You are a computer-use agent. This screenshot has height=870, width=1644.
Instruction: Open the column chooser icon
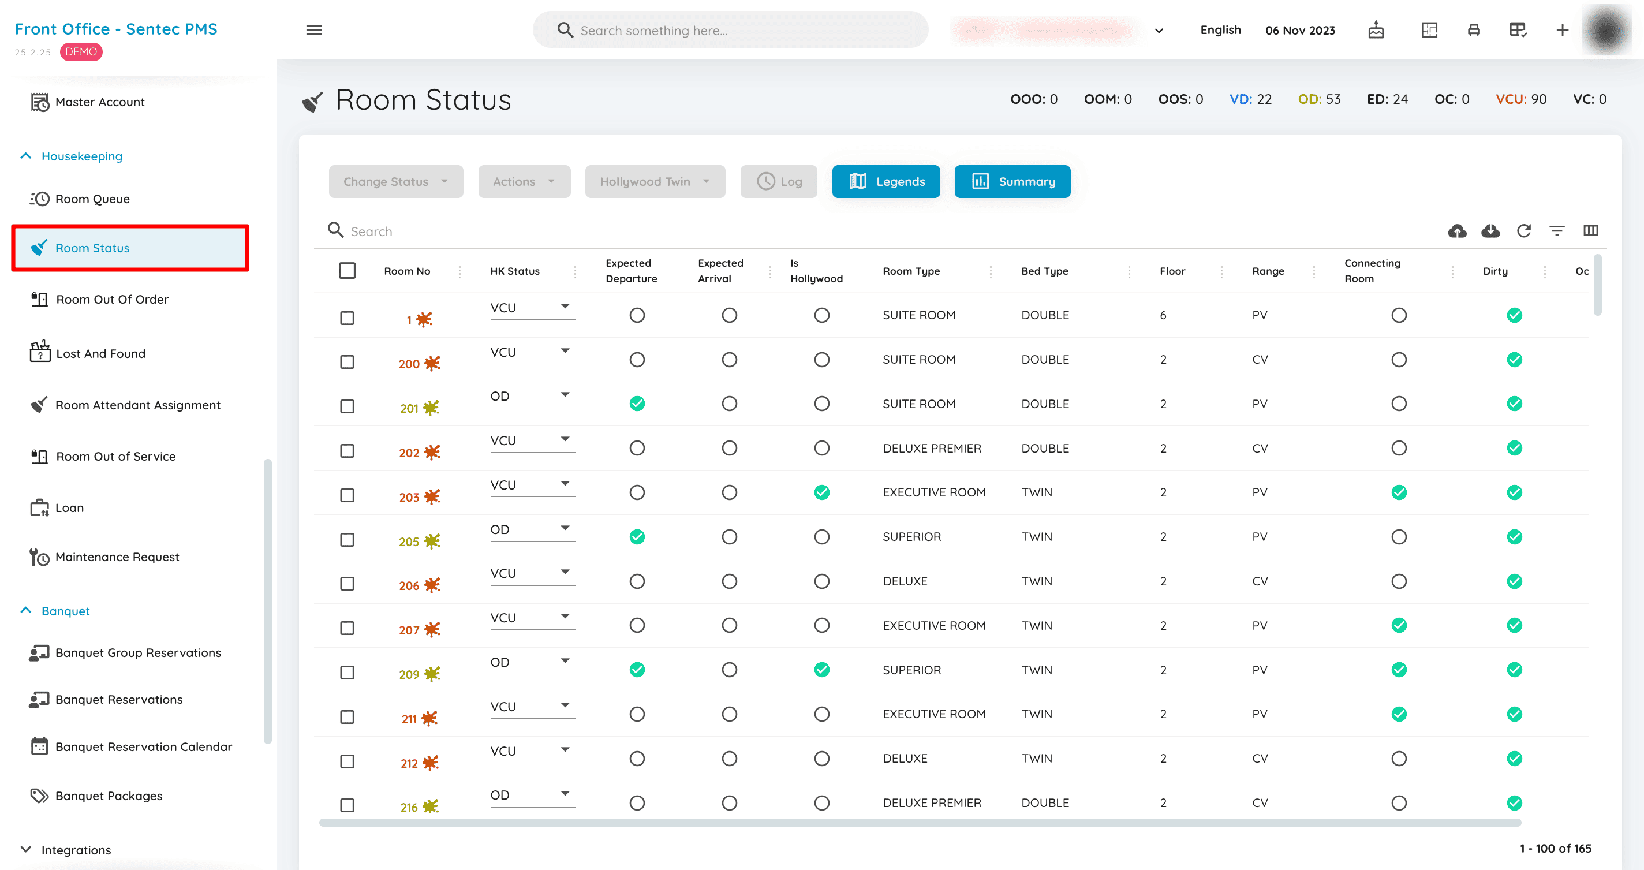click(1590, 231)
